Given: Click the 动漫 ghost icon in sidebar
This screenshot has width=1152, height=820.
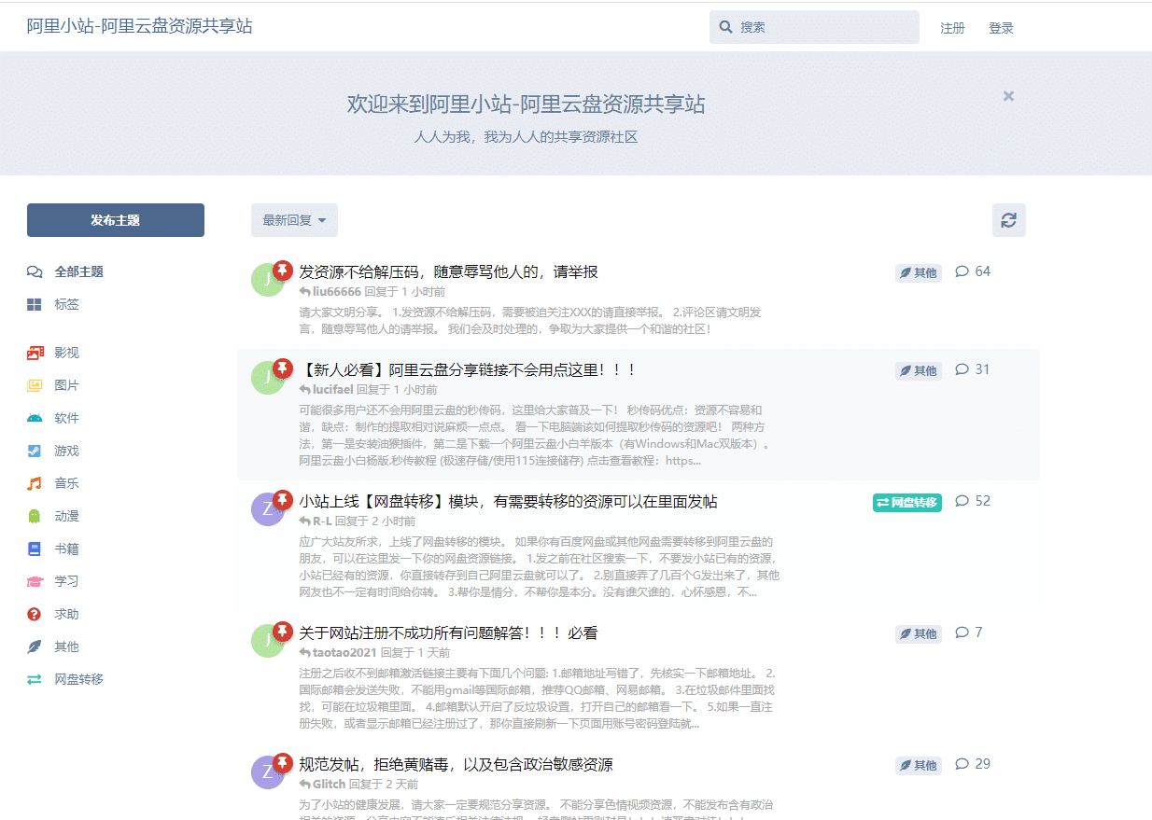Looking at the screenshot, I should (x=35, y=516).
